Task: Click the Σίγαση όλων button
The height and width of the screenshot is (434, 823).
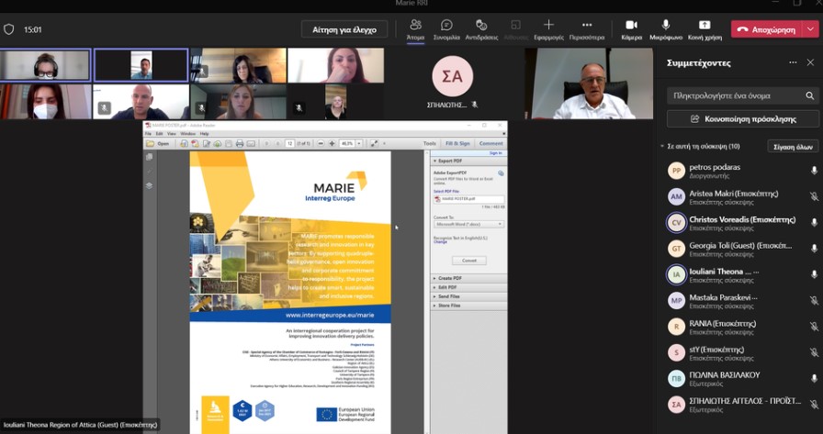Action: click(x=793, y=147)
